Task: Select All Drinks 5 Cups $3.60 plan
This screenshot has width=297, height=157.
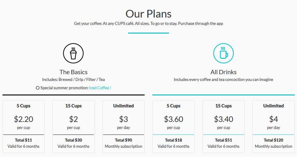Action: tap(174, 126)
